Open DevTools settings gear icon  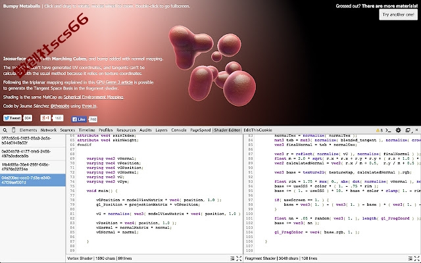click(x=398, y=130)
